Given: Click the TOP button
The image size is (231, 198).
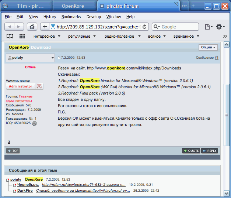Looking at the screenshot, I should point(13,151).
